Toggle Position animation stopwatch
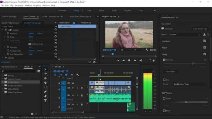Image resolution: width=212 pixels, height=119 pixels. tap(8, 33)
